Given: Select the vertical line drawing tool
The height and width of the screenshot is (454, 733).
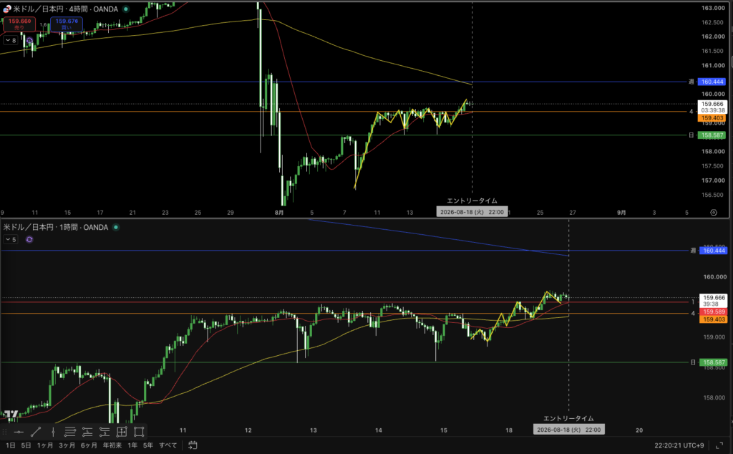Looking at the screenshot, I should [53, 432].
